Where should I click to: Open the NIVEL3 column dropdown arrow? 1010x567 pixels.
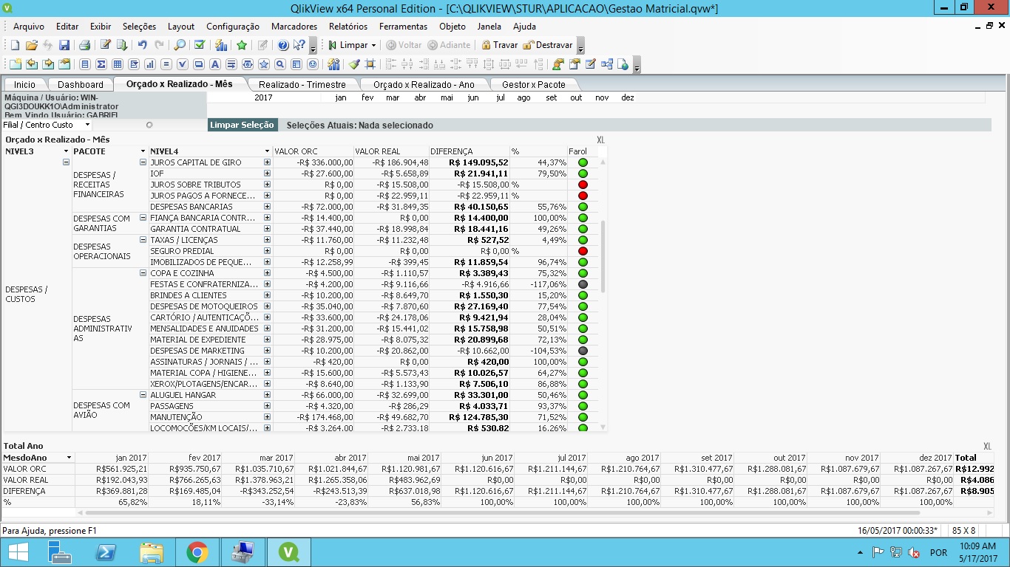[x=66, y=151]
